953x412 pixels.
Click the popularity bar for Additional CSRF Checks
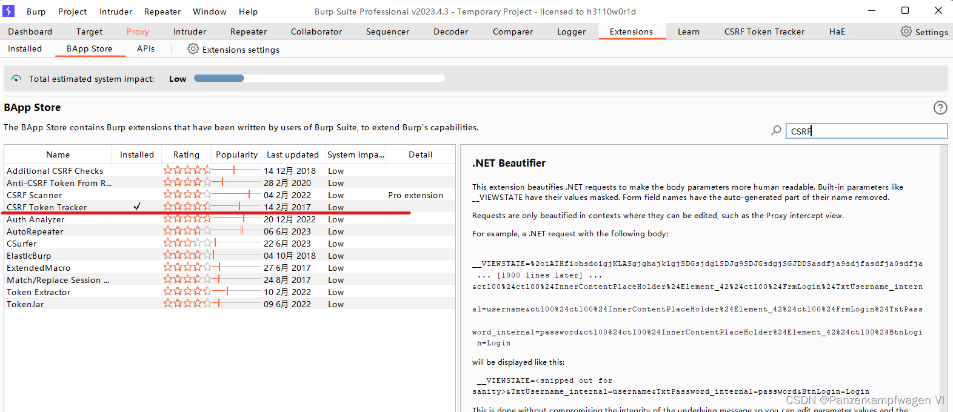pos(236,170)
